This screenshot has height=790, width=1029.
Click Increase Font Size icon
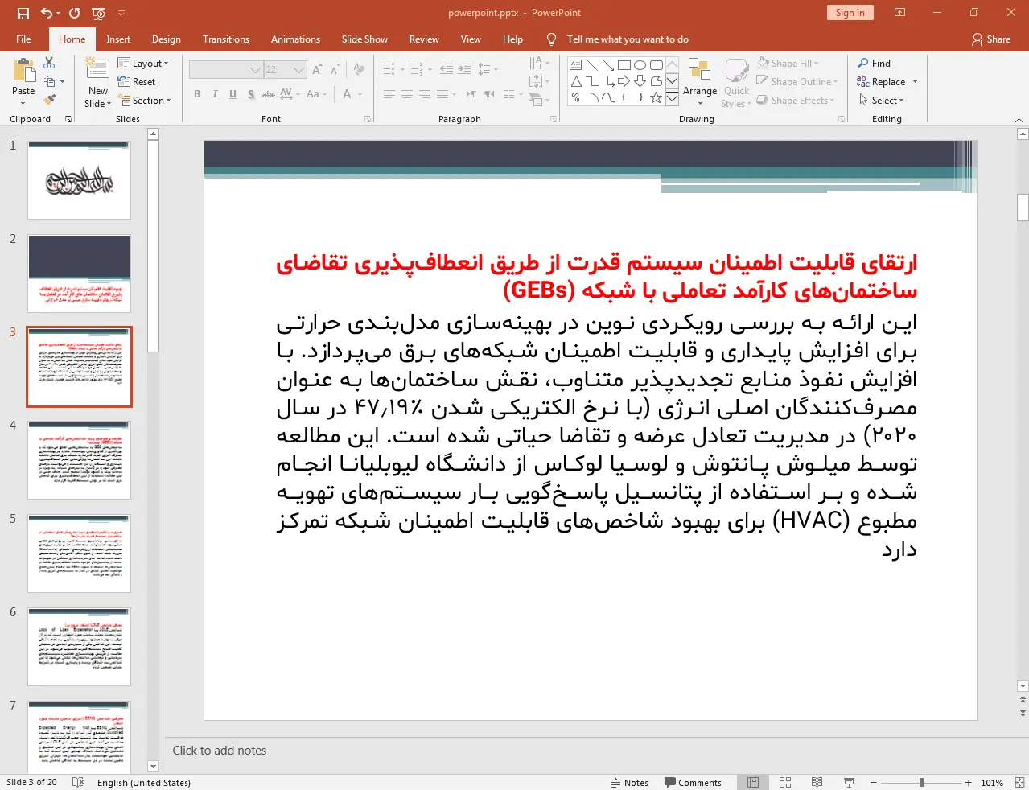317,70
